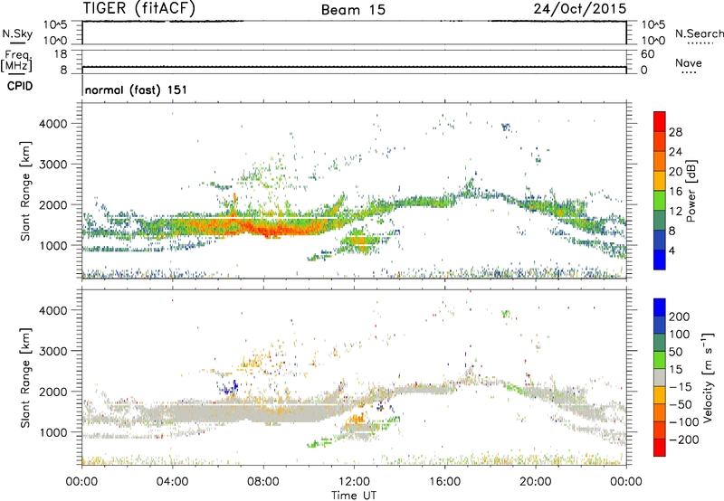Viewport: 724px width, 501px height.
Task: Select the '28' label on the Power scale
Action: [x=675, y=132]
